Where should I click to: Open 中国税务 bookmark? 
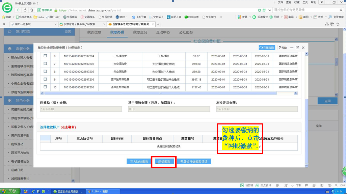point(70,17)
